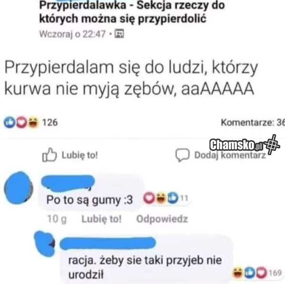This screenshot has width=285, height=284.
Task: Open the like reaction on the post
Action: click(9, 122)
